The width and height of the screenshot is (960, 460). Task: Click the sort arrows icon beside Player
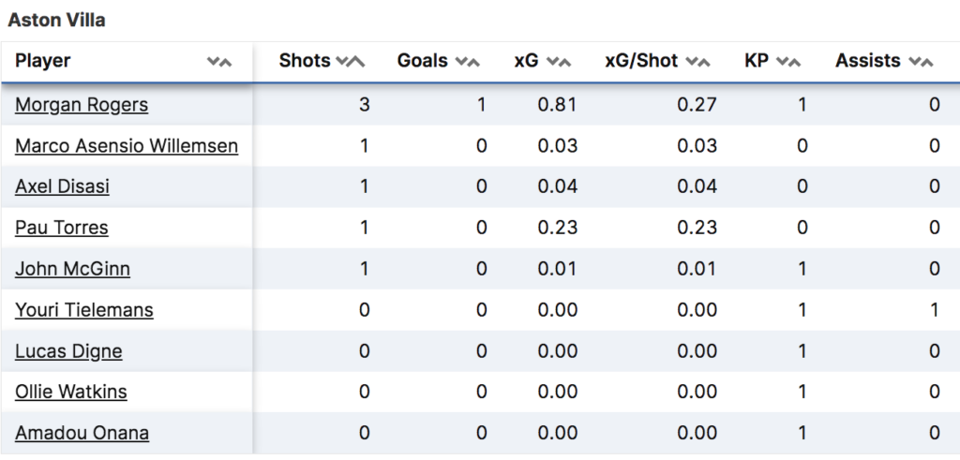coord(218,62)
